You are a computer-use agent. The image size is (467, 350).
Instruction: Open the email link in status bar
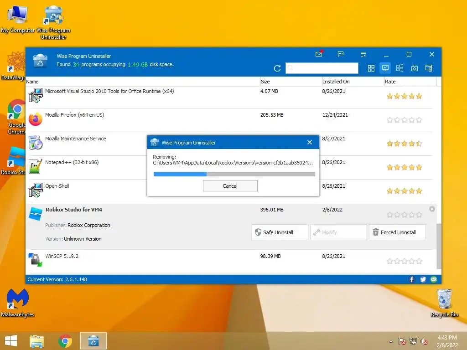[x=434, y=279]
